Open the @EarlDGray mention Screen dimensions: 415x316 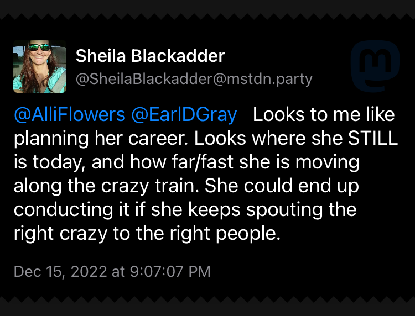pos(184,115)
